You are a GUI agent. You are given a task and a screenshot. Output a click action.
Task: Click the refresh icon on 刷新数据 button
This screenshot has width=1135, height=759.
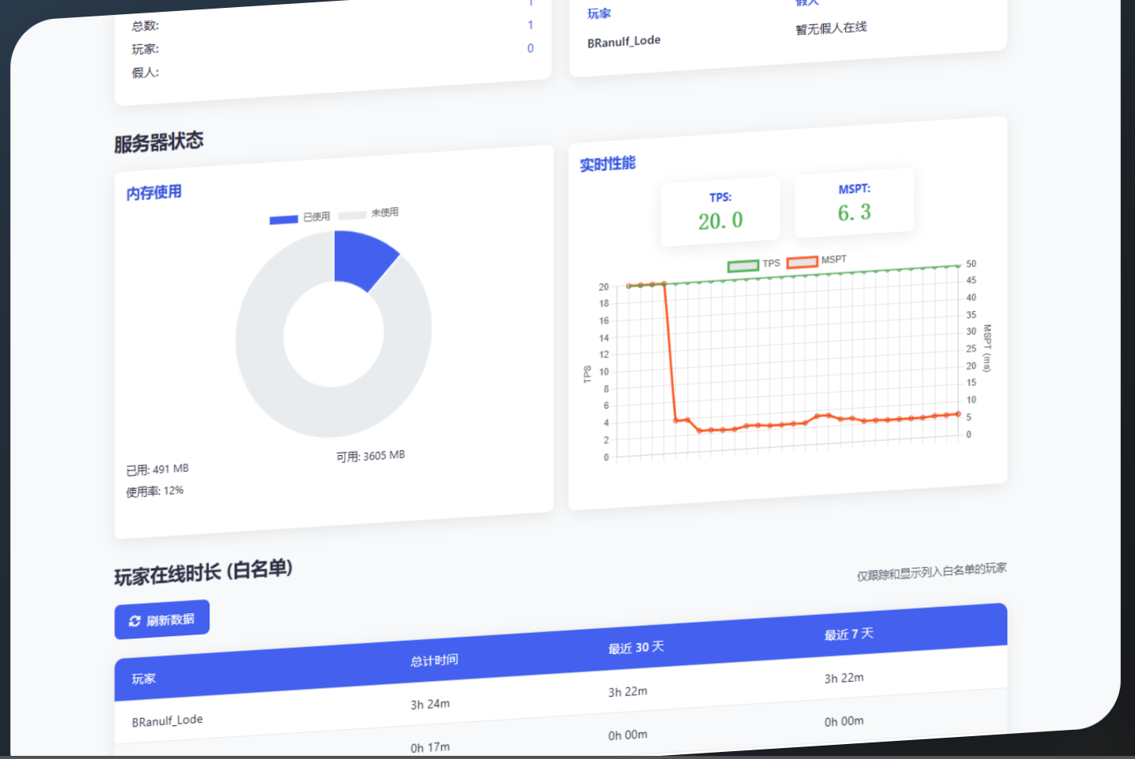click(135, 621)
